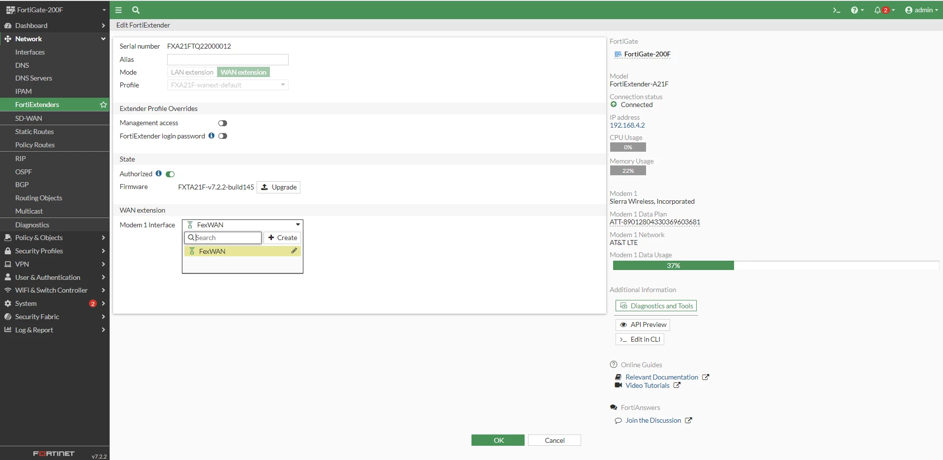The image size is (943, 460).
Task: Click the User & Authentication person icon
Action: pyautogui.click(x=8, y=277)
